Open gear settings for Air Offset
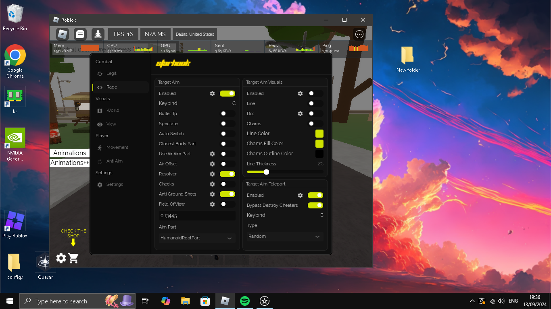Viewport: 551px width, 309px height. (x=212, y=164)
